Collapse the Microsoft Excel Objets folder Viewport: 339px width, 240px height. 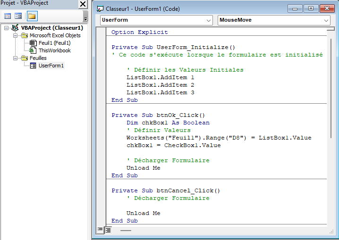coord(15,35)
